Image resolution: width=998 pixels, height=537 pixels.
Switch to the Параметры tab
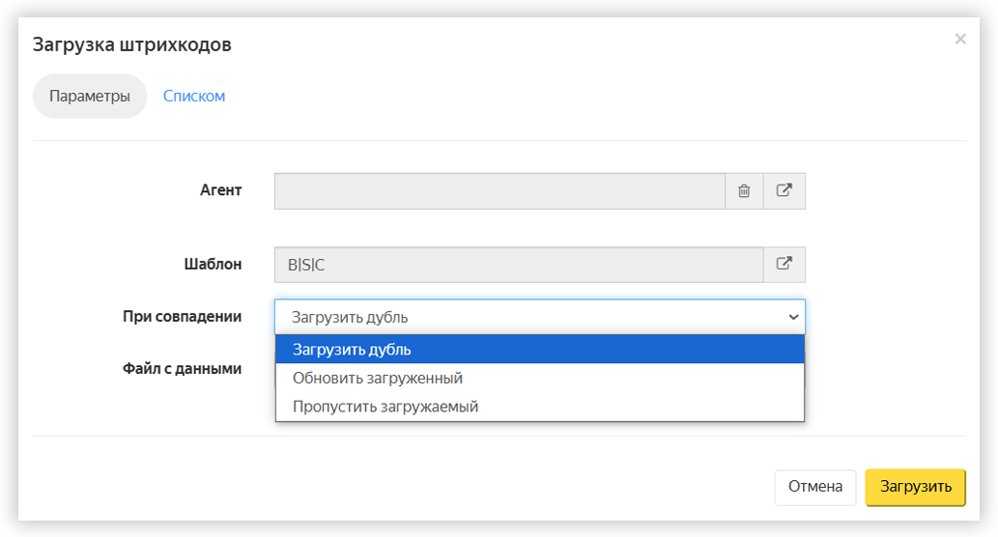tap(90, 96)
